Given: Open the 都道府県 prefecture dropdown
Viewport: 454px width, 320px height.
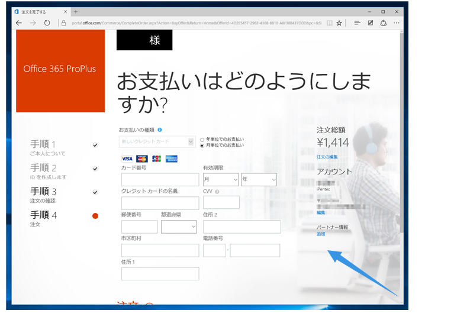Looking at the screenshot, I should click(x=179, y=227).
